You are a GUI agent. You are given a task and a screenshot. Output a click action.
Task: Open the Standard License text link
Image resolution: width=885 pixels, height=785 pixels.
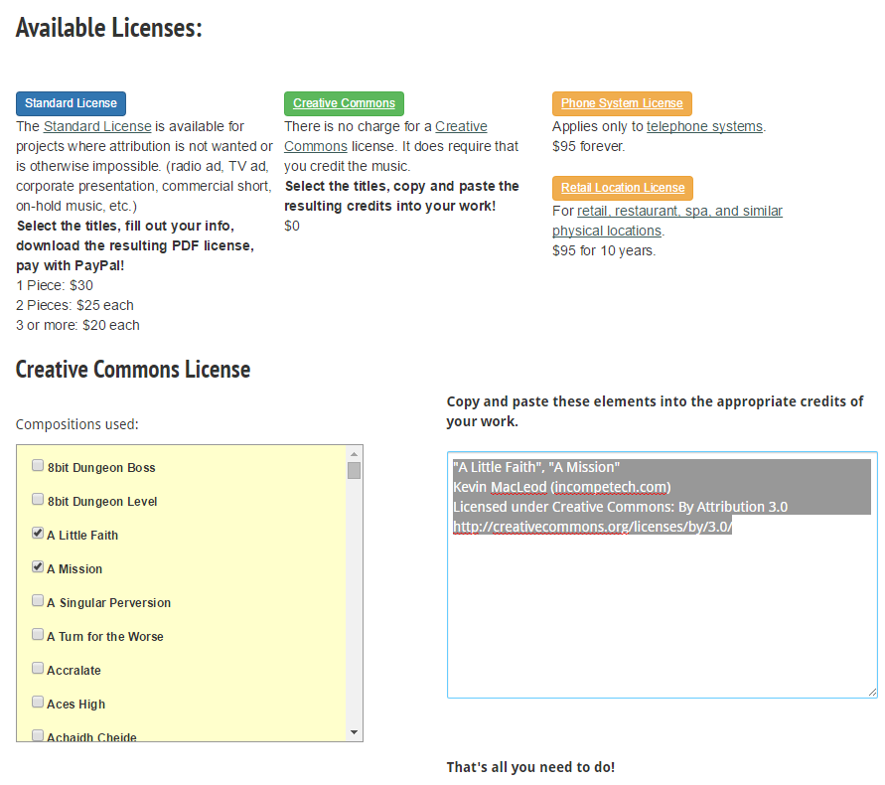pos(97,126)
